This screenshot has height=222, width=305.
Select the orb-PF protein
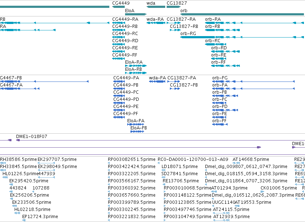[x=220, y=124]
